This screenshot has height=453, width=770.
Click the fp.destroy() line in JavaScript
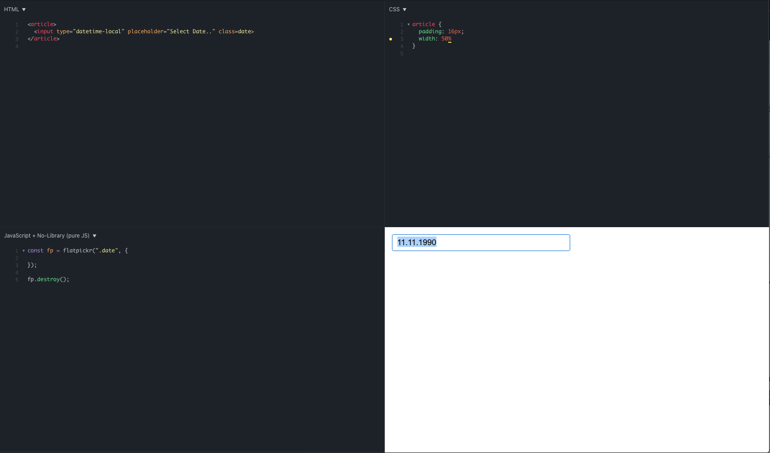point(48,279)
